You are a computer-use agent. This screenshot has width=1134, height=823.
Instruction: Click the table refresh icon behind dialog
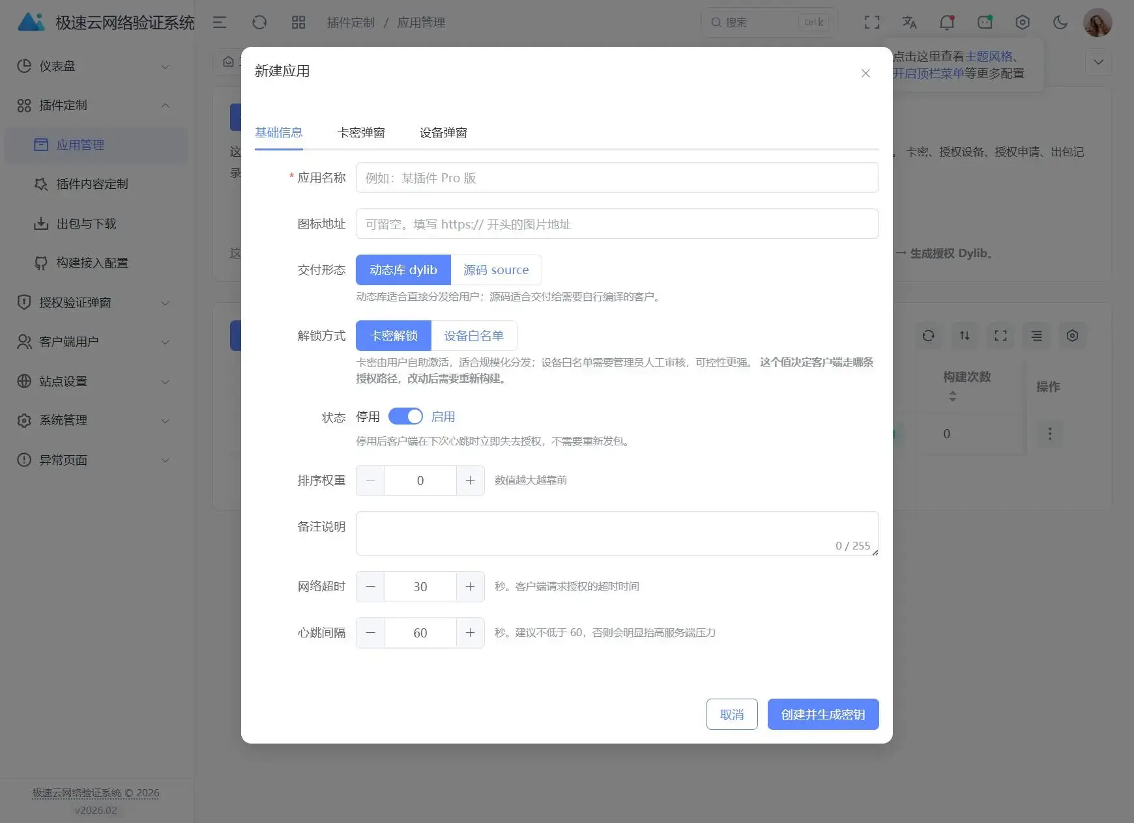click(929, 336)
